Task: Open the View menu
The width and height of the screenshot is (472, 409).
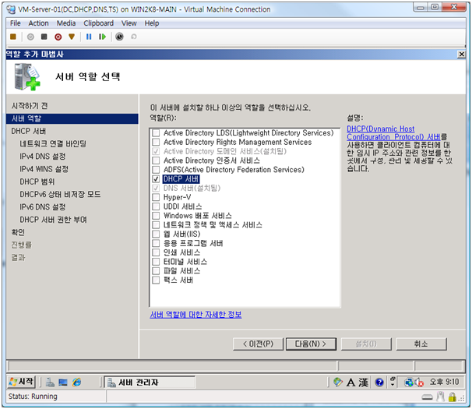Action: click(129, 23)
